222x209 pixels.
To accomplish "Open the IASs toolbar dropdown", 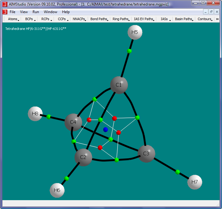I will coord(165,19).
